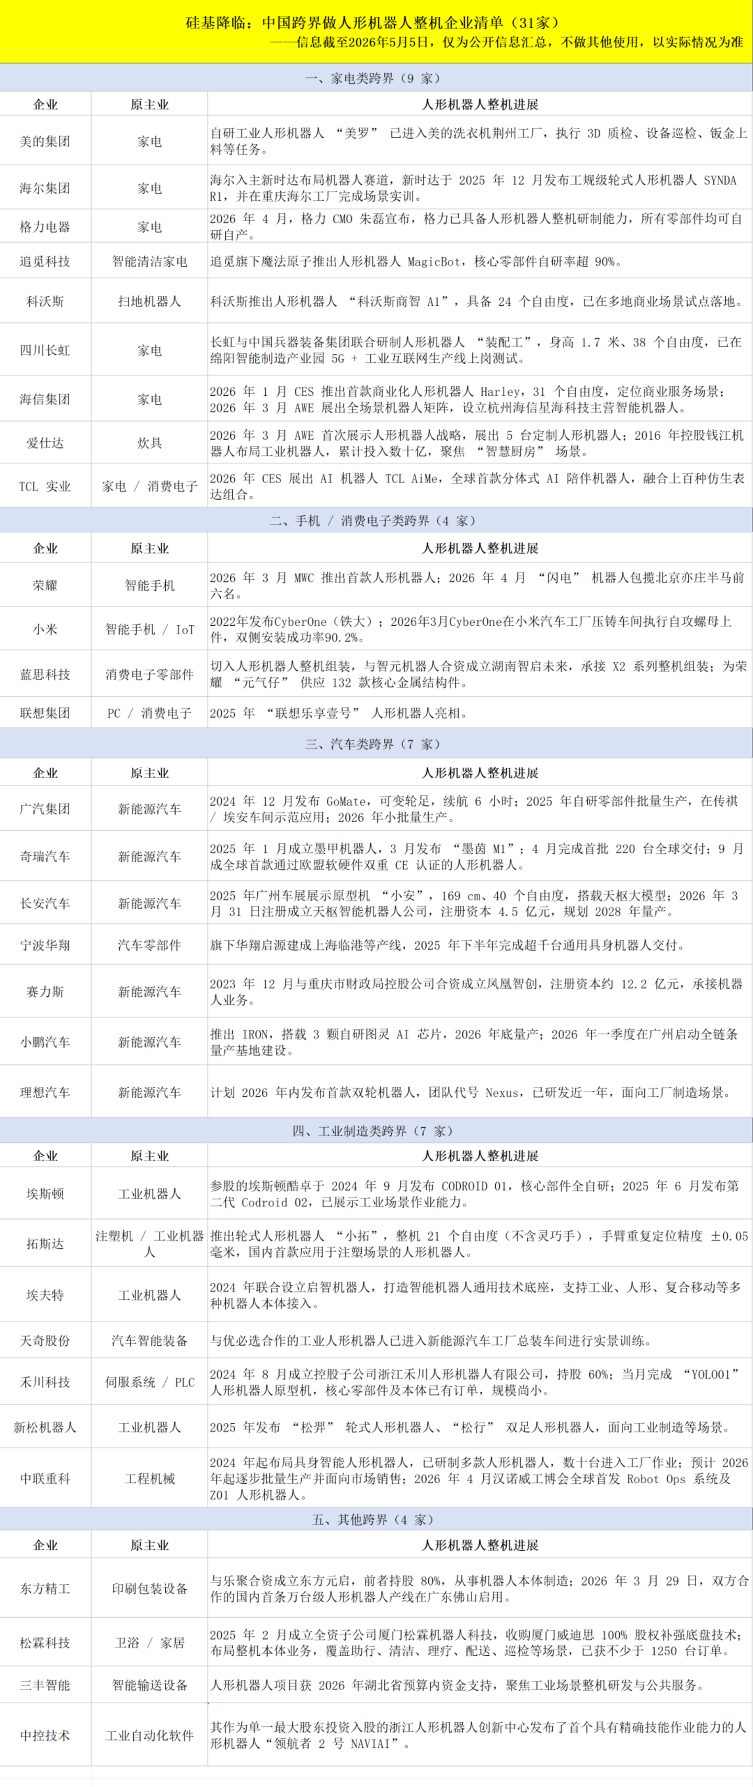Select the 智能输送设备 cell
This screenshot has width=753, height=1787.
[149, 1685]
